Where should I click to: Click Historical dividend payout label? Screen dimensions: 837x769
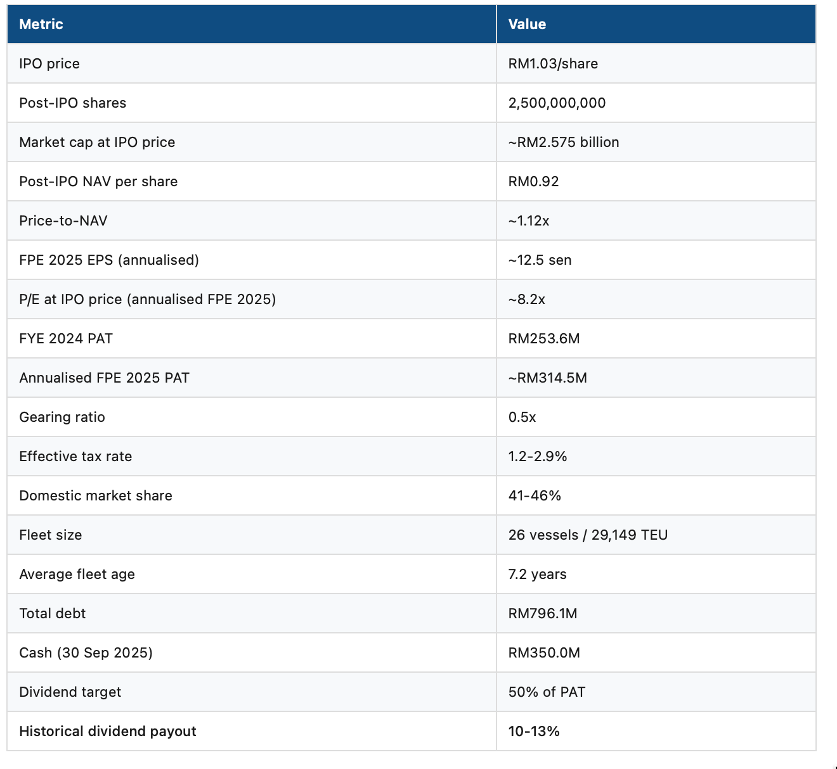[108, 731]
